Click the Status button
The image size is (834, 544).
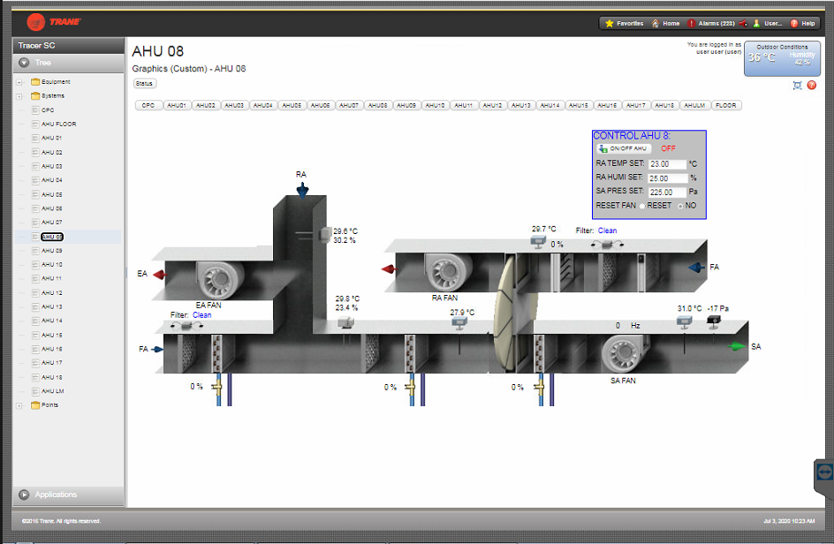pyautogui.click(x=144, y=84)
